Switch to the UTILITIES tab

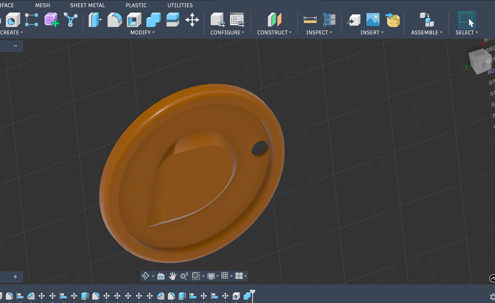(180, 5)
